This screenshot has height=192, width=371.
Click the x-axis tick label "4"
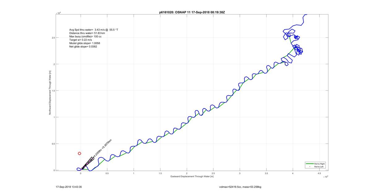tap(292, 173)
